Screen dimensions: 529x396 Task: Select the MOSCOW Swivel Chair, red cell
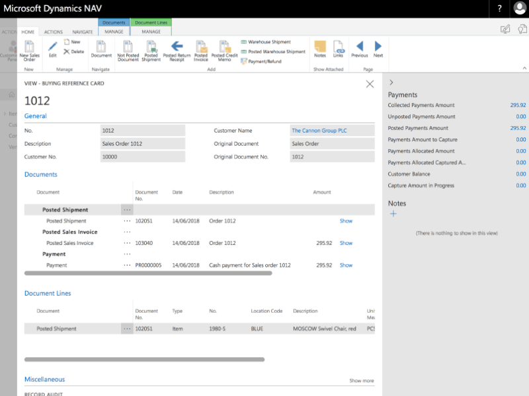tap(324, 329)
